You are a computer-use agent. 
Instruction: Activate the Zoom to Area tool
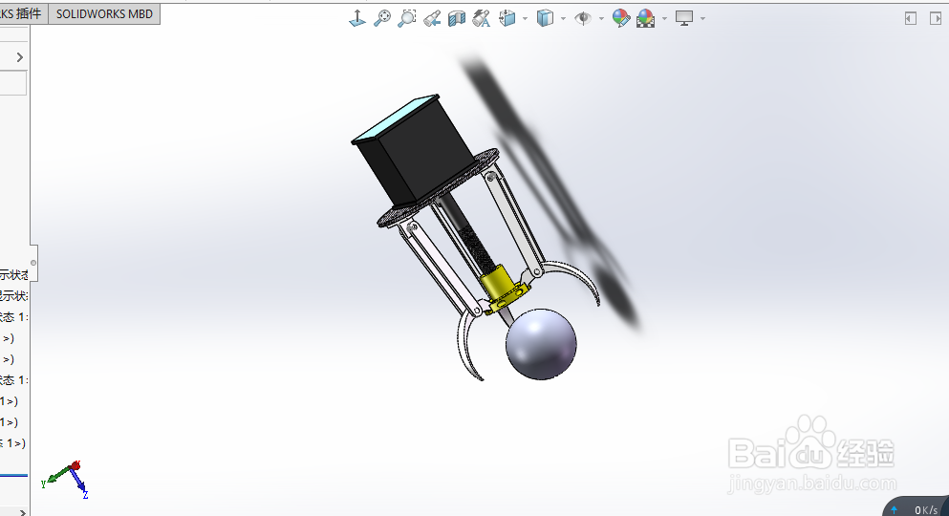[407, 18]
